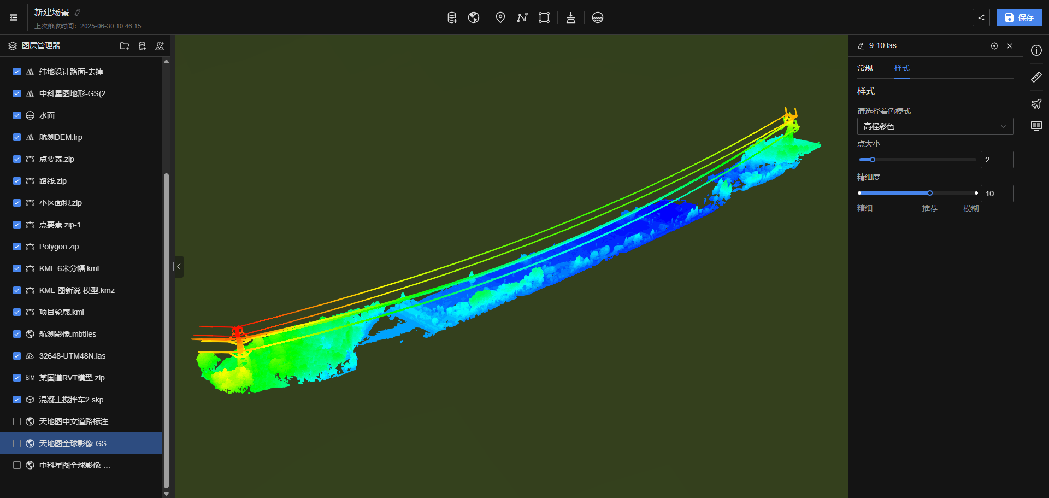Click the share scene icon
The image size is (1049, 498).
(981, 17)
